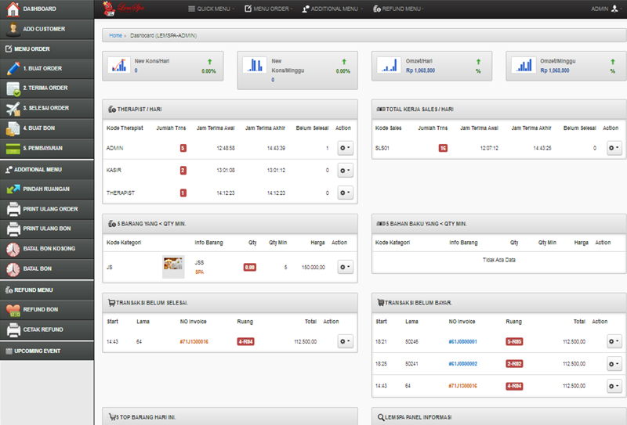Open the Quick Menu dropdown

[x=211, y=9]
